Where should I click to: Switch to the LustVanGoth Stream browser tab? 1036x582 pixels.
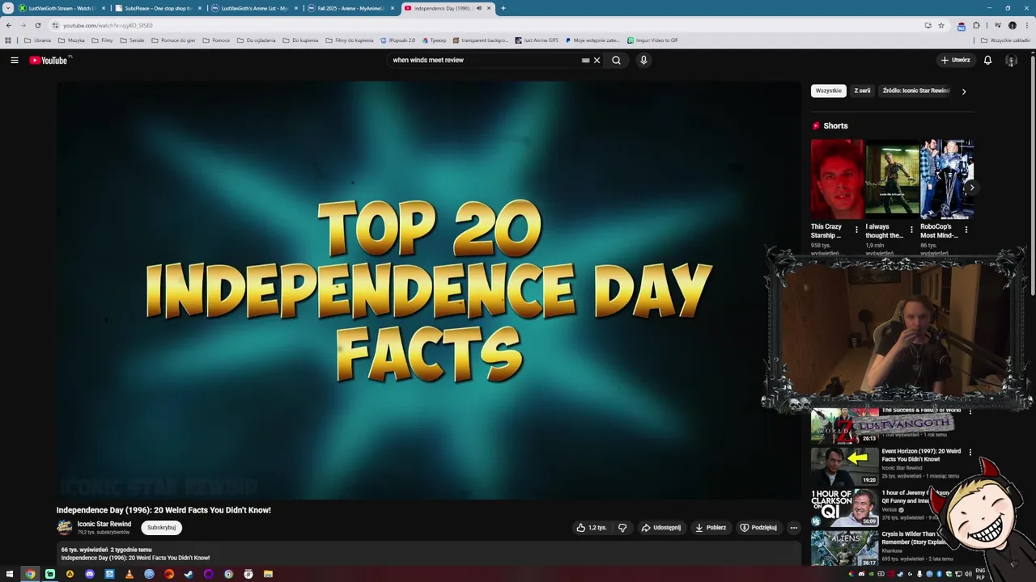(62, 8)
